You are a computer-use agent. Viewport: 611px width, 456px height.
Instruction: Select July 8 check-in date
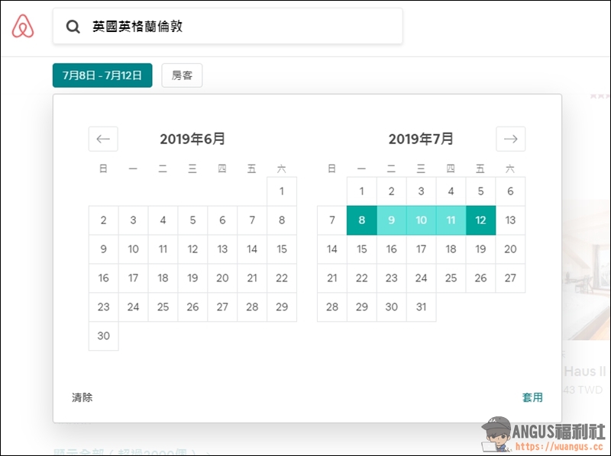[x=362, y=220]
